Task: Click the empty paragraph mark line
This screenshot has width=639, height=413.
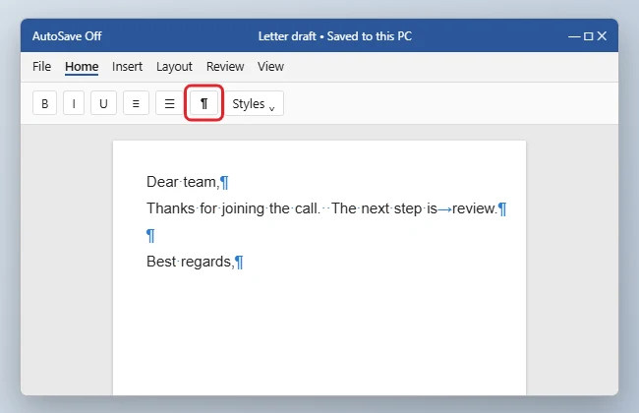Action: (150, 235)
